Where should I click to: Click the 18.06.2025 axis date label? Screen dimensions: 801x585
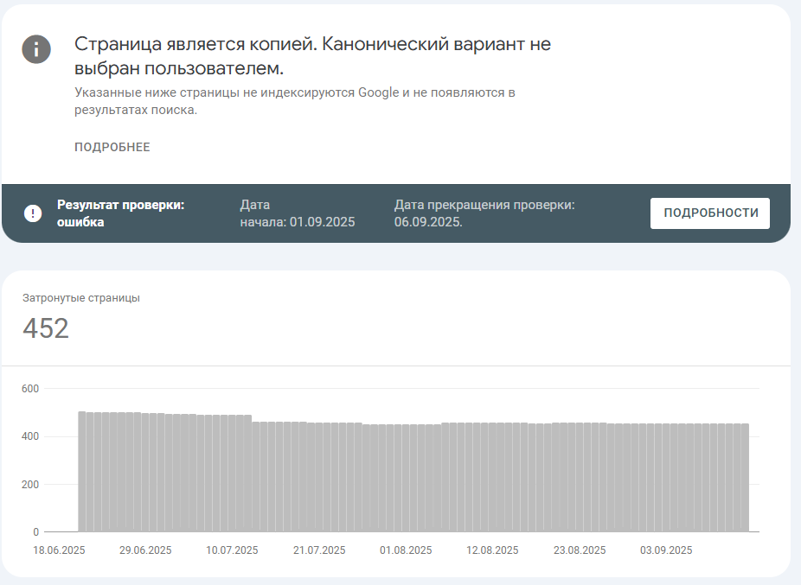pyautogui.click(x=60, y=550)
